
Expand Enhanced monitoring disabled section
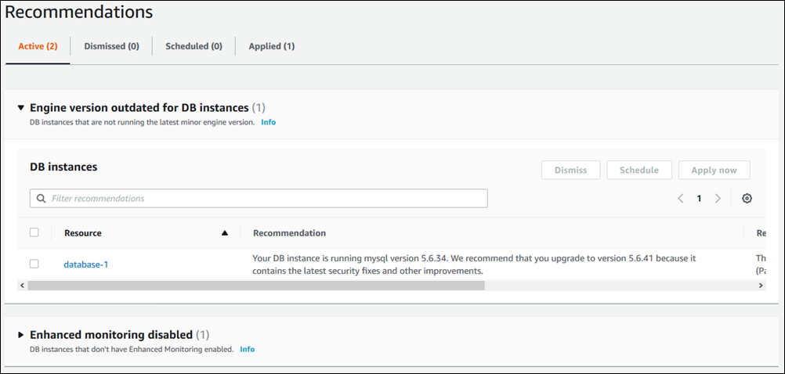pyautogui.click(x=21, y=335)
